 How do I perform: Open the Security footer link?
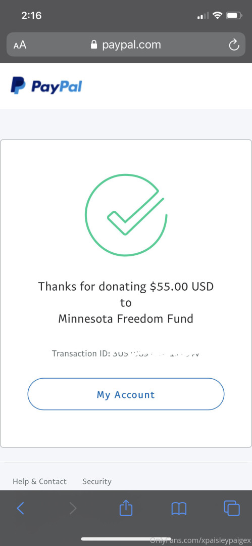coord(97,482)
